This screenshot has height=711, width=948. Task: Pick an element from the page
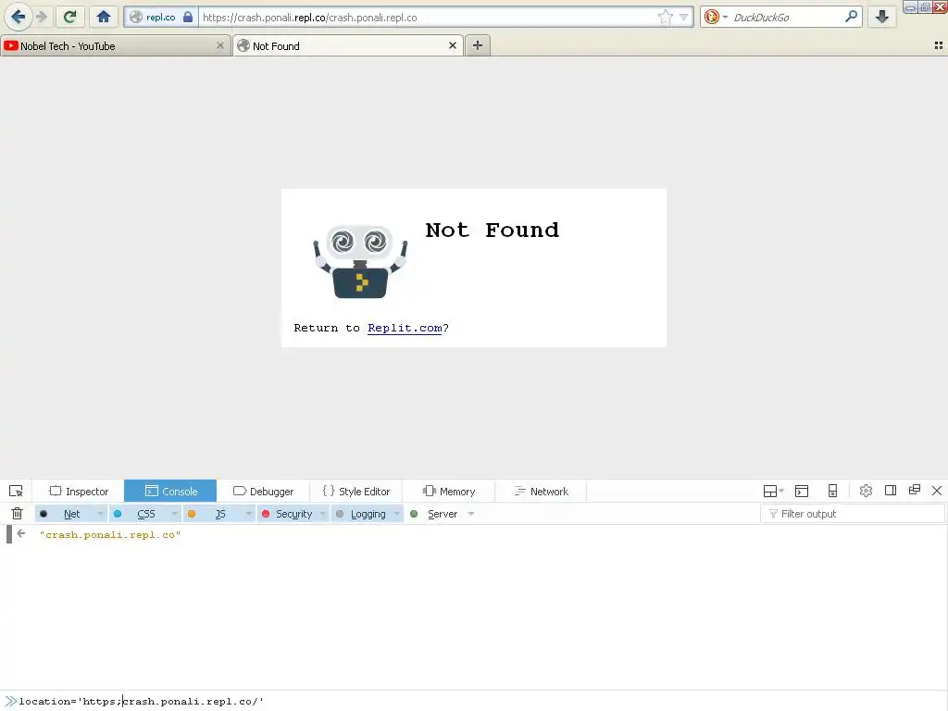(x=16, y=491)
